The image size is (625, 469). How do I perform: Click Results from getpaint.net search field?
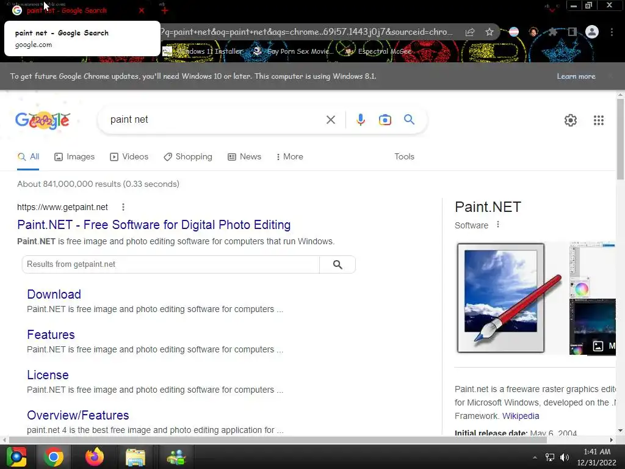point(171,264)
